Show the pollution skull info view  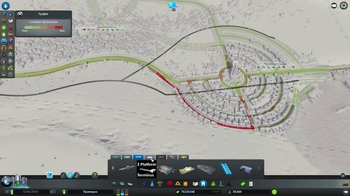click(4, 54)
